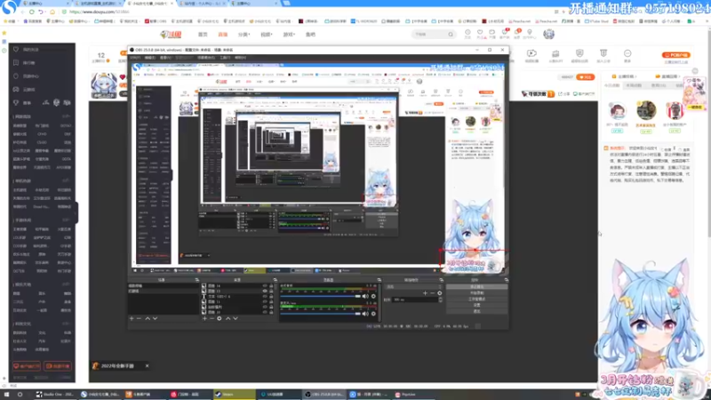Image resolution: width=711 pixels, height=400 pixels.
Task: Remove selected scene with minus icon
Action: 139,319
